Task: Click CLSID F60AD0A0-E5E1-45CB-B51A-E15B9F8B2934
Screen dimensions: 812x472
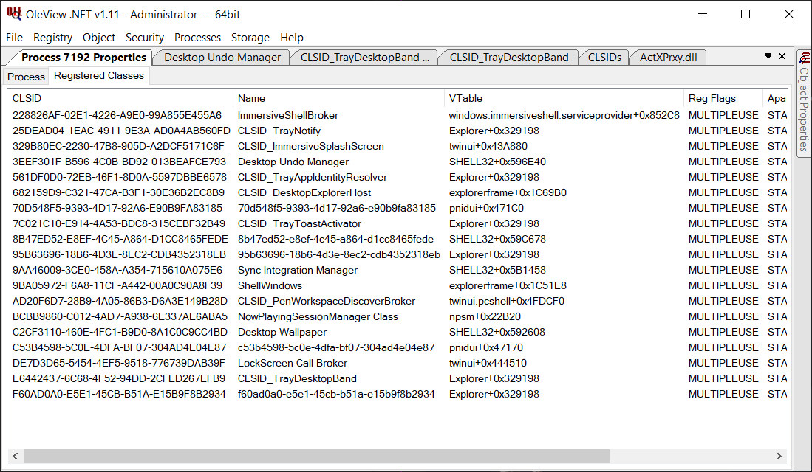Action: (x=119, y=395)
